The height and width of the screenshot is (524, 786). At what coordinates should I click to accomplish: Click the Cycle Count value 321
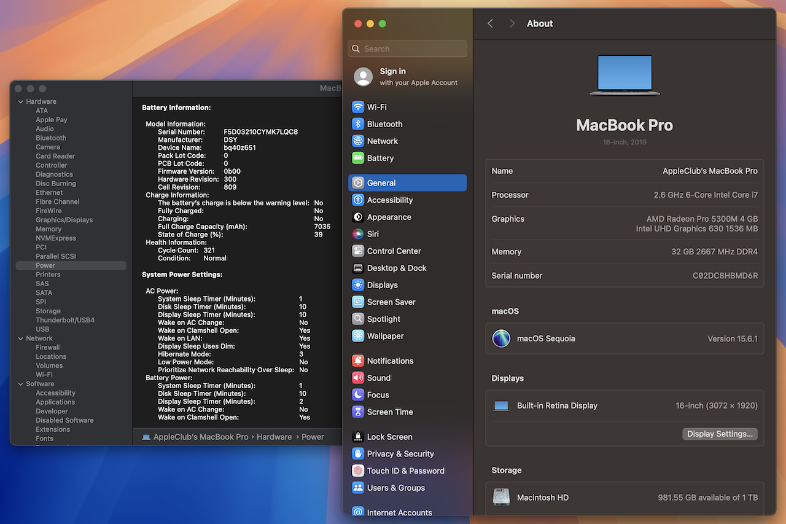[209, 251]
